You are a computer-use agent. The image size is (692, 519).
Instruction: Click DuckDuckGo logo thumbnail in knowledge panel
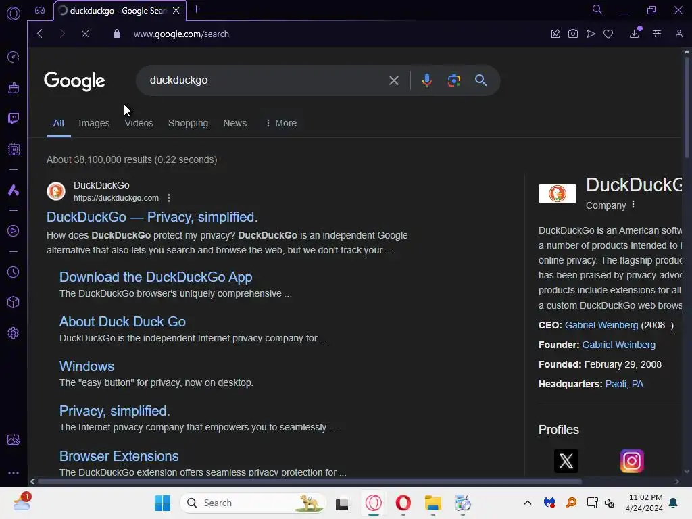tap(557, 194)
